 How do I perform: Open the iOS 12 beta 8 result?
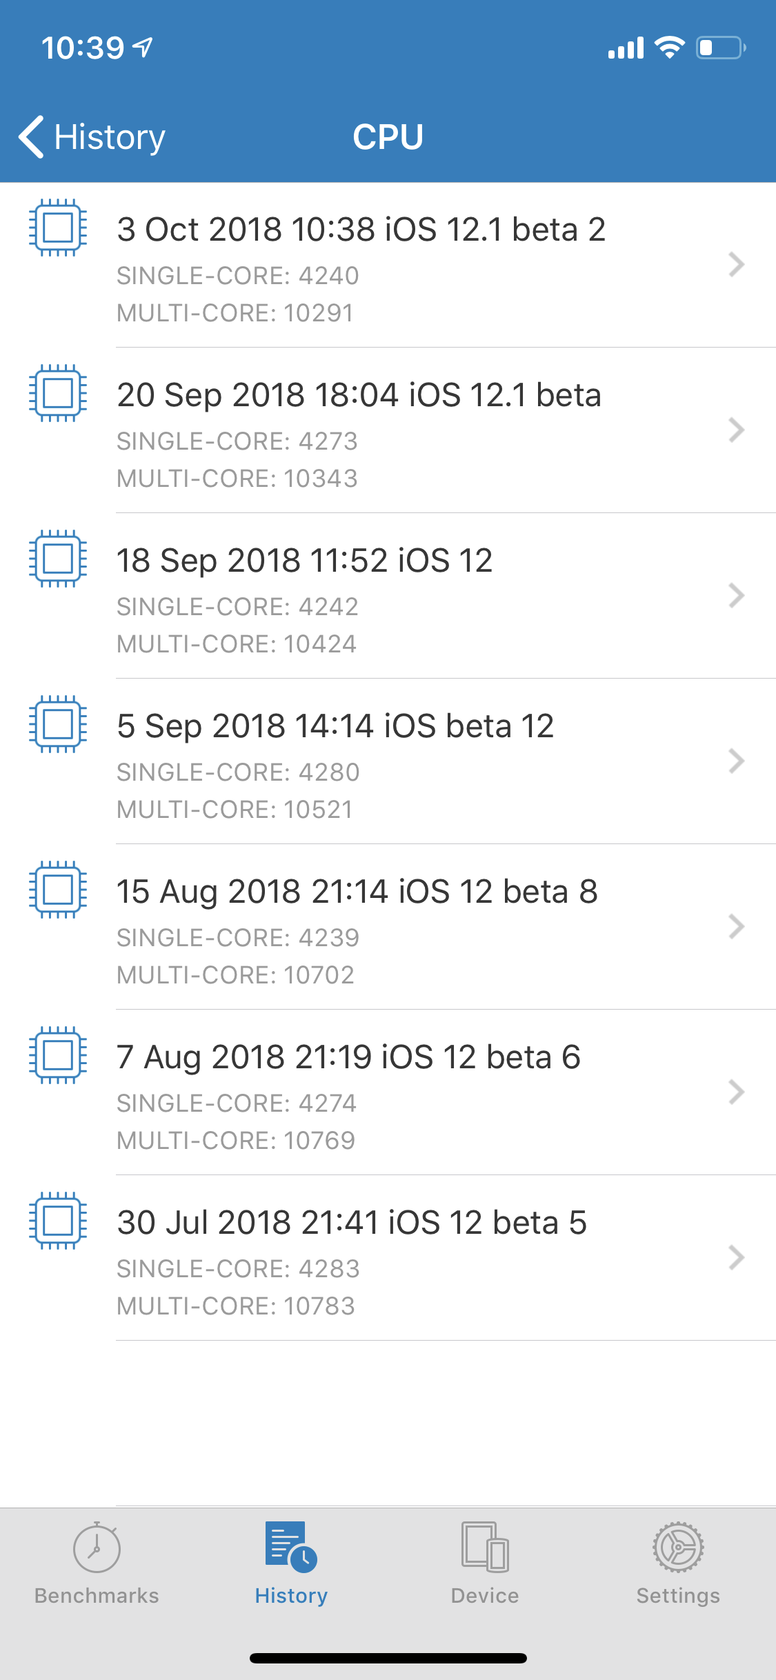click(x=388, y=927)
